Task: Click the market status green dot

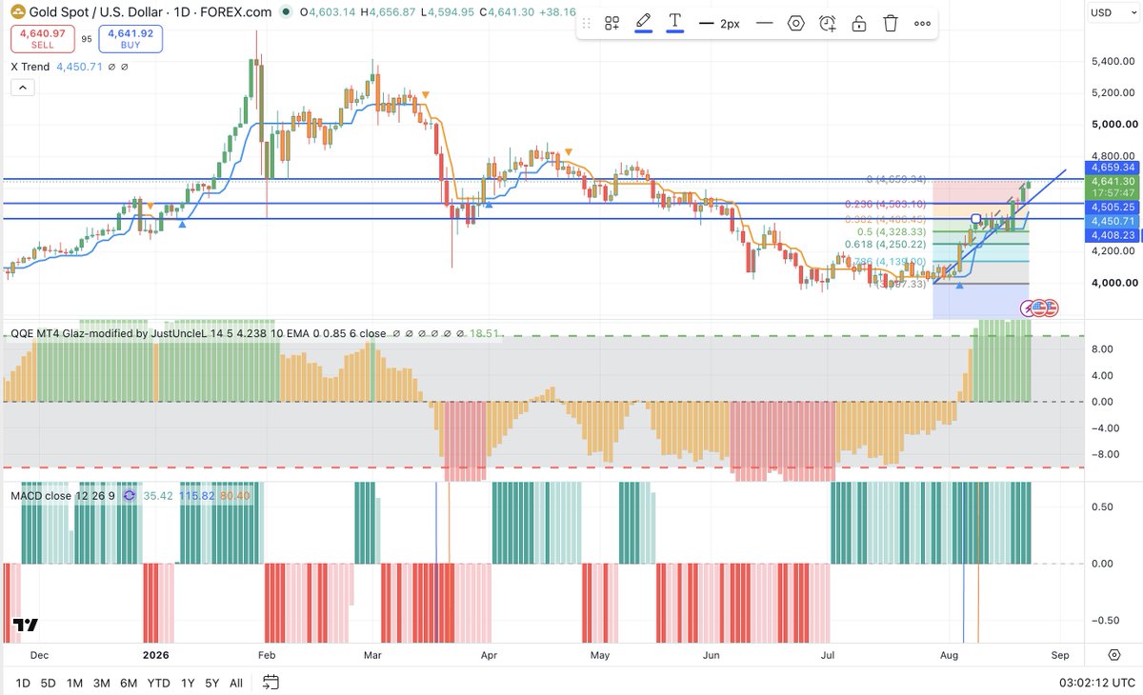Action: (286, 12)
